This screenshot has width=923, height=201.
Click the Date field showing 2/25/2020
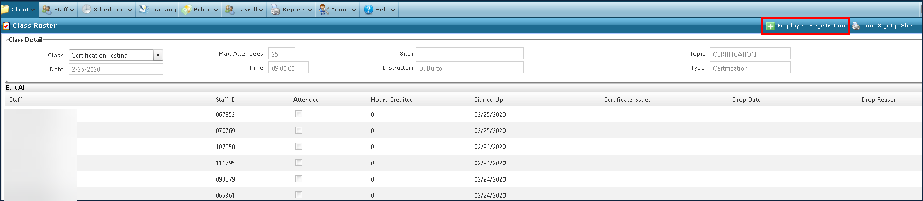(x=116, y=69)
